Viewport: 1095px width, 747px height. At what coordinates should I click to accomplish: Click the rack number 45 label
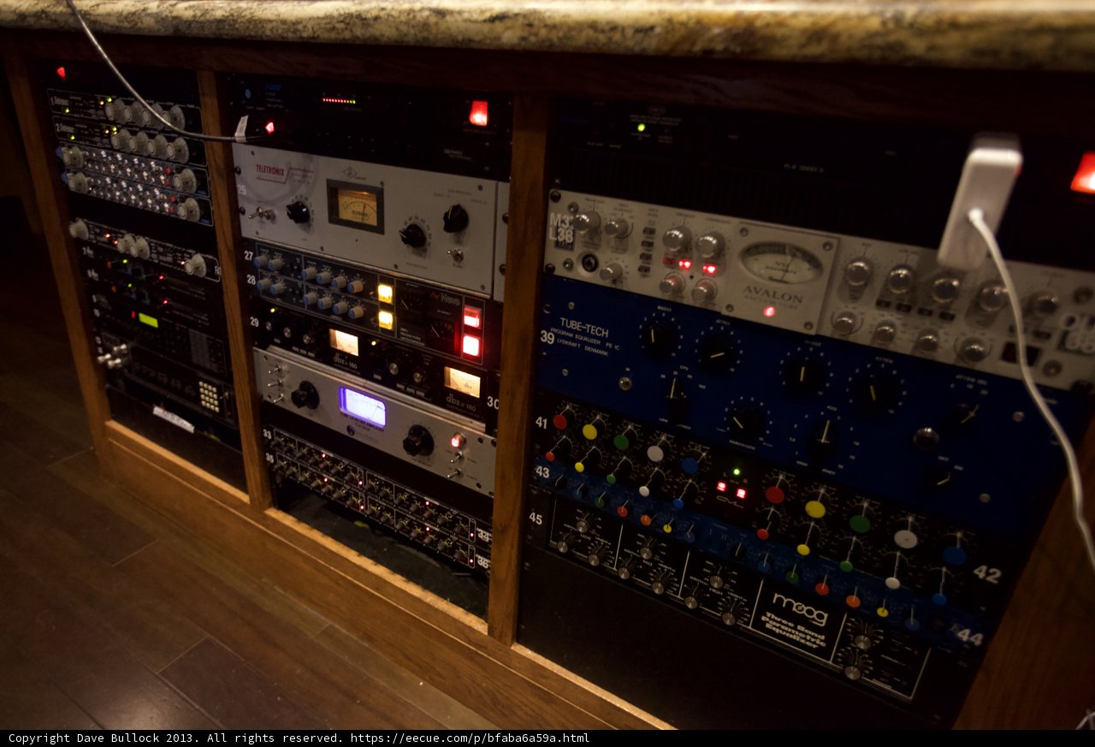pyautogui.click(x=535, y=518)
